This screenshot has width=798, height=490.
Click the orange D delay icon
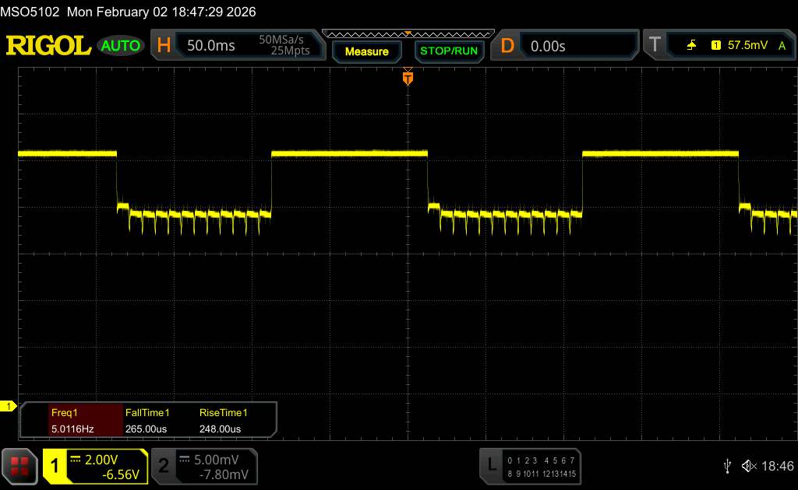click(x=507, y=46)
